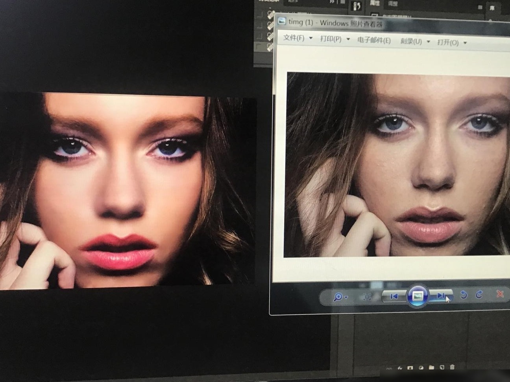The height and width of the screenshot is (382, 510).
Task: Rotate photo counterclockwise
Action: 464,295
